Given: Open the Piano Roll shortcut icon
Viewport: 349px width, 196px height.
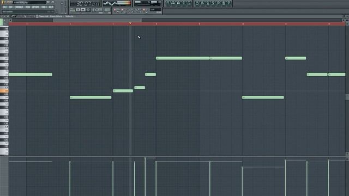Looking at the screenshot, I should coord(178,3).
